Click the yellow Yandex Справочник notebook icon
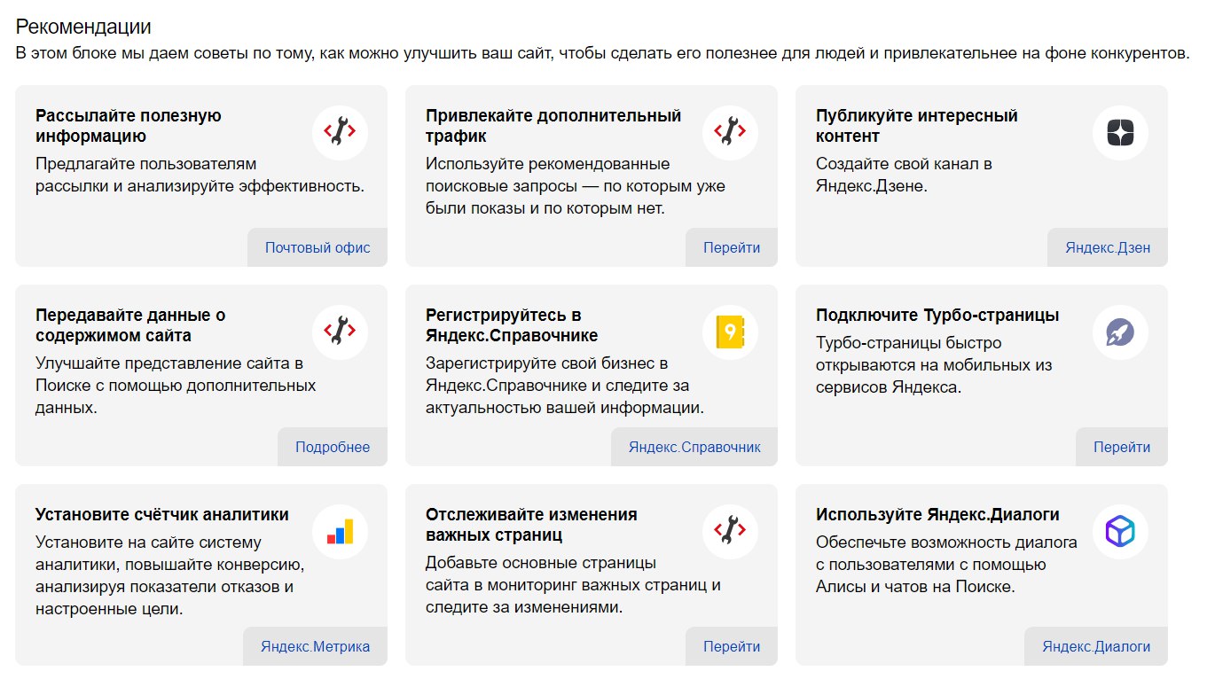This screenshot has height=687, width=1215. tap(730, 332)
